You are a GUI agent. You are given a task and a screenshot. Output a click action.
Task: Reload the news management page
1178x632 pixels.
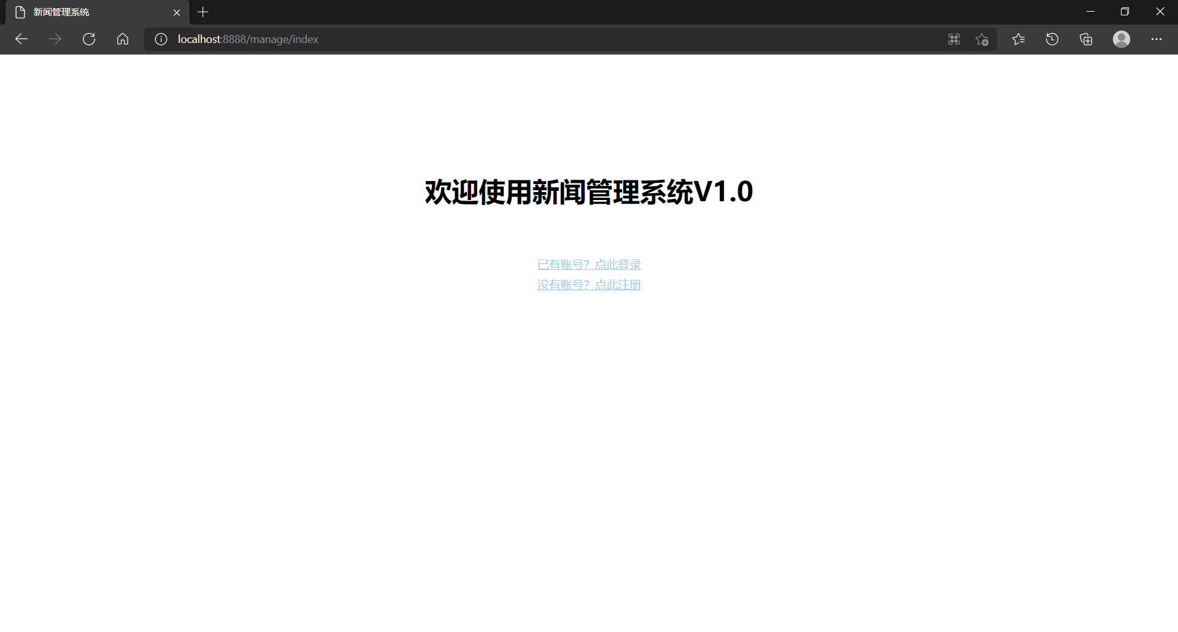coord(89,39)
